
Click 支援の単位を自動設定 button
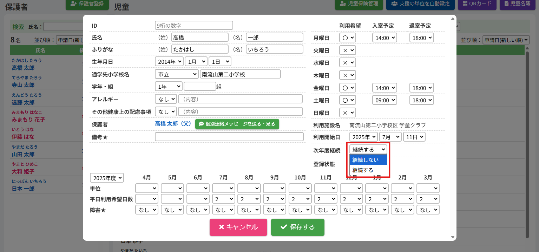pos(420,4)
